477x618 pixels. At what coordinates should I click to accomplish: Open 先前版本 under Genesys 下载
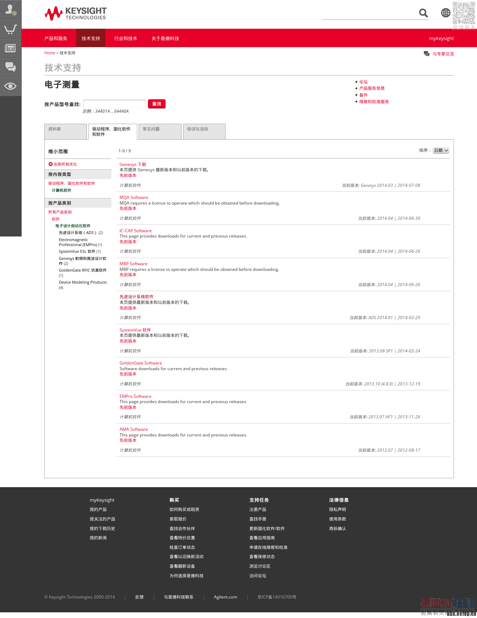click(128, 176)
